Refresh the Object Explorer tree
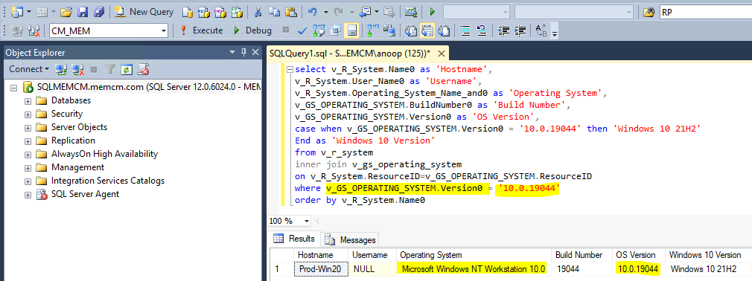 (x=126, y=69)
